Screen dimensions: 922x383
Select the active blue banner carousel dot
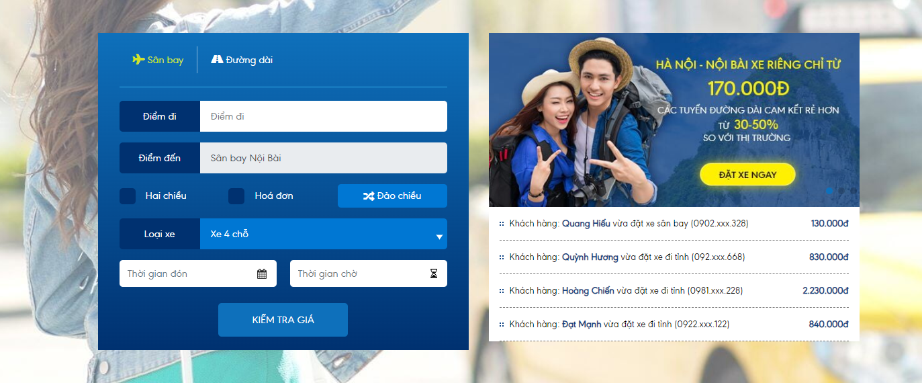pyautogui.click(x=830, y=191)
